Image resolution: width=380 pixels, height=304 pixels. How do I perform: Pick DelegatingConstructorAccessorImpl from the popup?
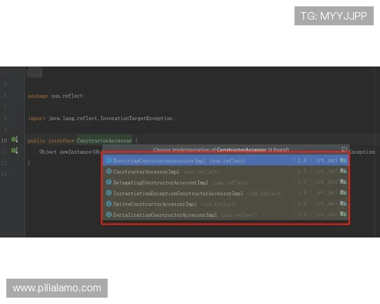(225, 182)
